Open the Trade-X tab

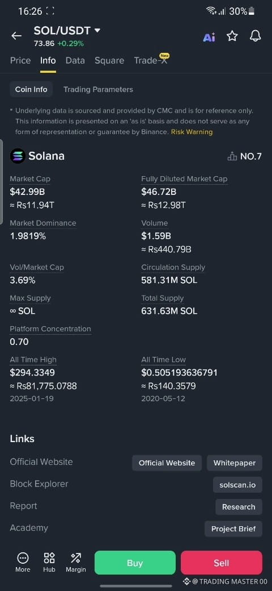tap(151, 60)
